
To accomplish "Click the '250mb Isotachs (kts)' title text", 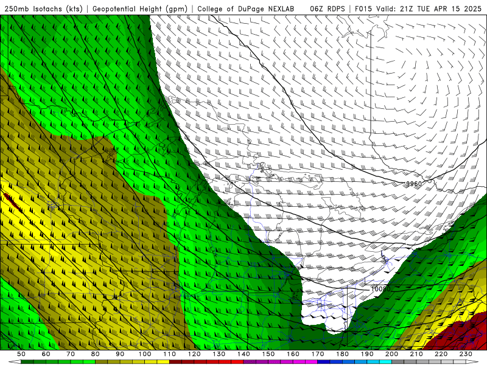I will [43, 9].
